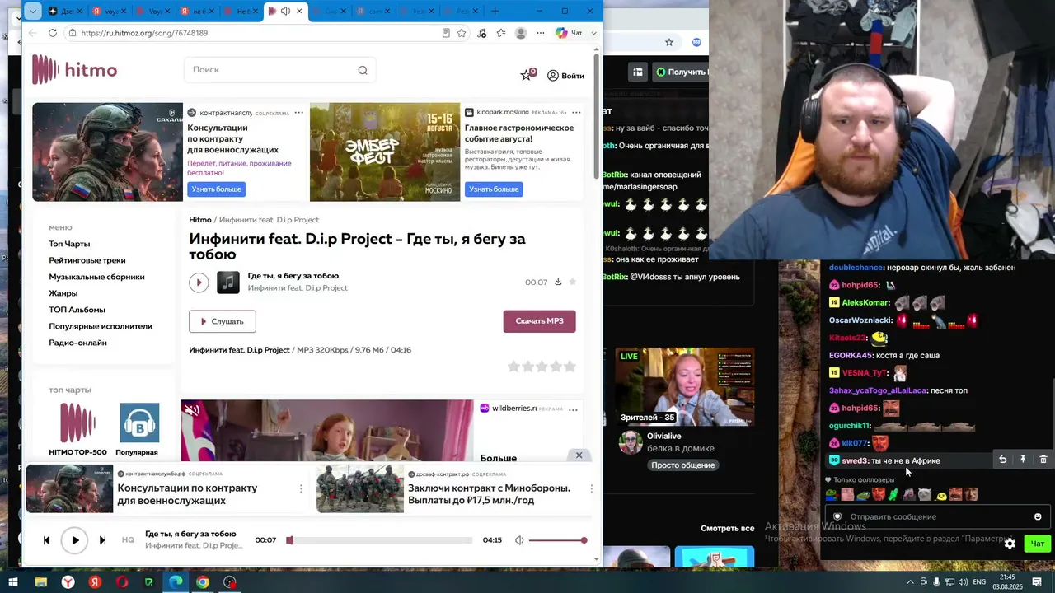Open the browser profile avatar

[x=521, y=33]
